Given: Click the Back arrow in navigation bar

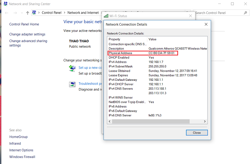Looking at the screenshot, I should [x=7, y=13].
